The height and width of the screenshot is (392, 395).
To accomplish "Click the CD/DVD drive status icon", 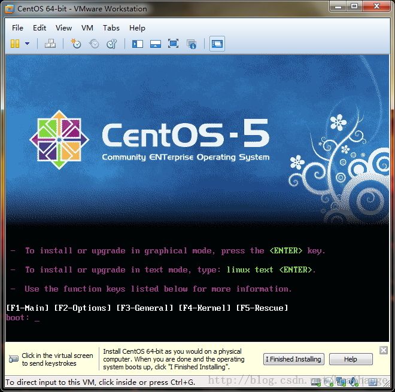I will (329, 382).
